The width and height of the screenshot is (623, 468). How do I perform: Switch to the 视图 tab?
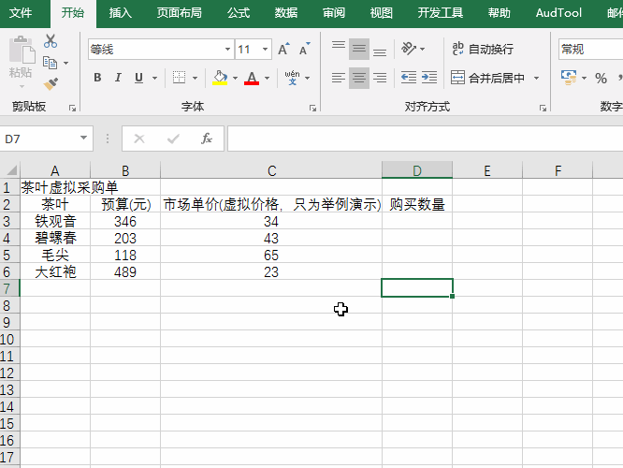tap(382, 13)
